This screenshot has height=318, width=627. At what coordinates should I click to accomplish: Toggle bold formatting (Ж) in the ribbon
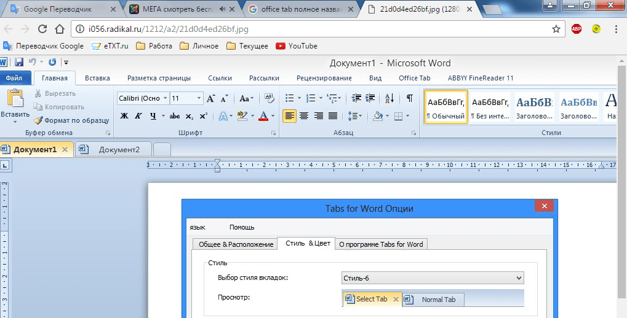click(x=124, y=116)
